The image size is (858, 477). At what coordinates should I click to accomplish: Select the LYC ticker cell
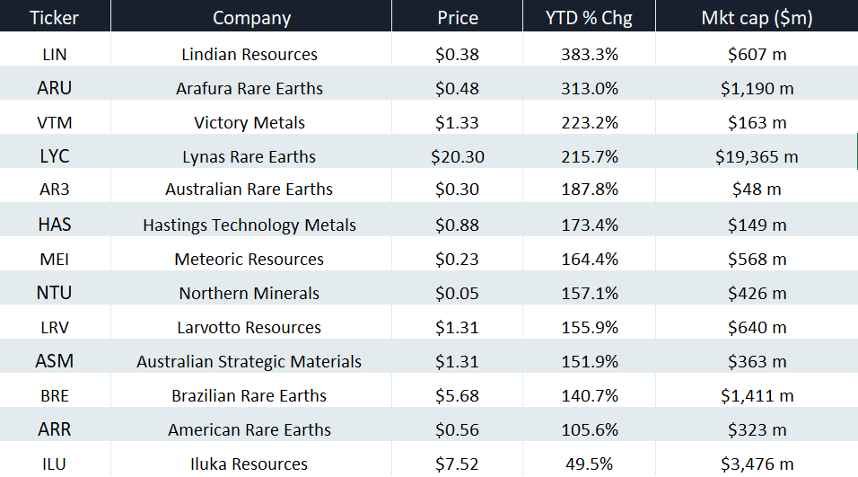coord(55,156)
